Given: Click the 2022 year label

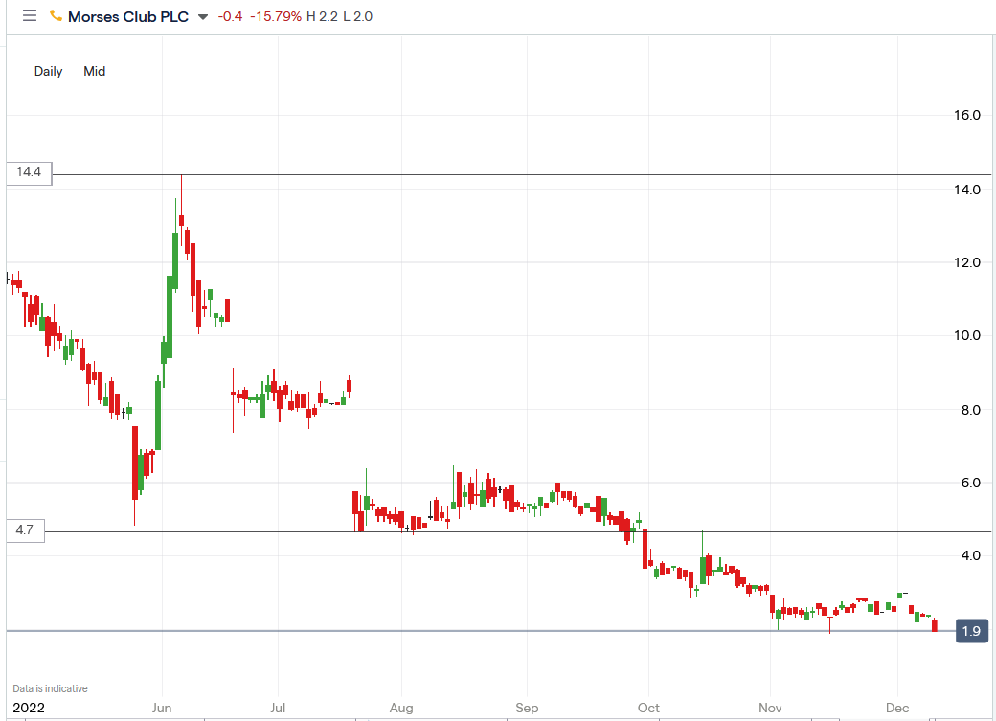Looking at the screenshot, I should click(x=29, y=708).
